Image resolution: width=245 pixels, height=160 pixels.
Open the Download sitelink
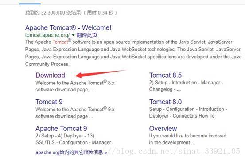[50, 75]
